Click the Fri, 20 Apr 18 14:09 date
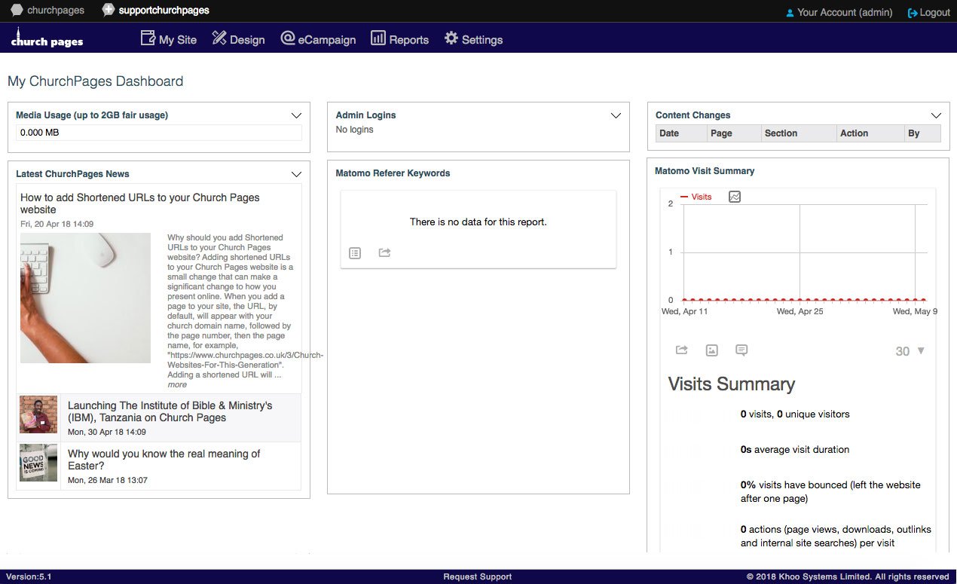Image resolution: width=957 pixels, height=584 pixels. (57, 225)
